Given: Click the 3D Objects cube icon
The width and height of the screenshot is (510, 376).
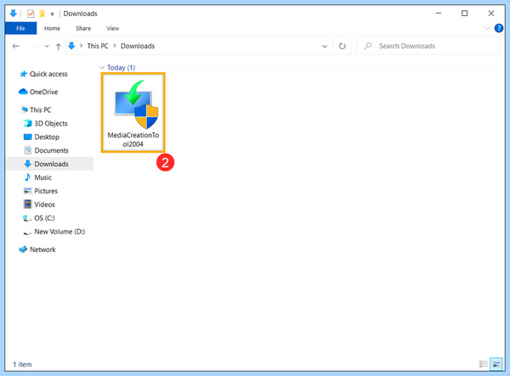Looking at the screenshot, I should tap(28, 123).
